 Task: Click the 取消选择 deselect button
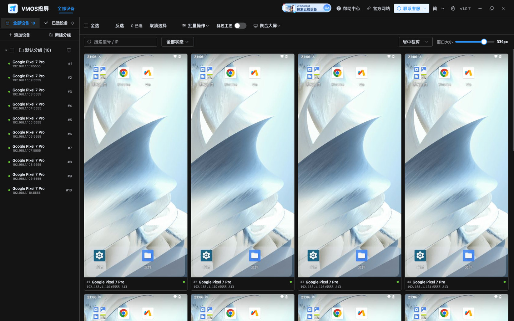(x=158, y=26)
